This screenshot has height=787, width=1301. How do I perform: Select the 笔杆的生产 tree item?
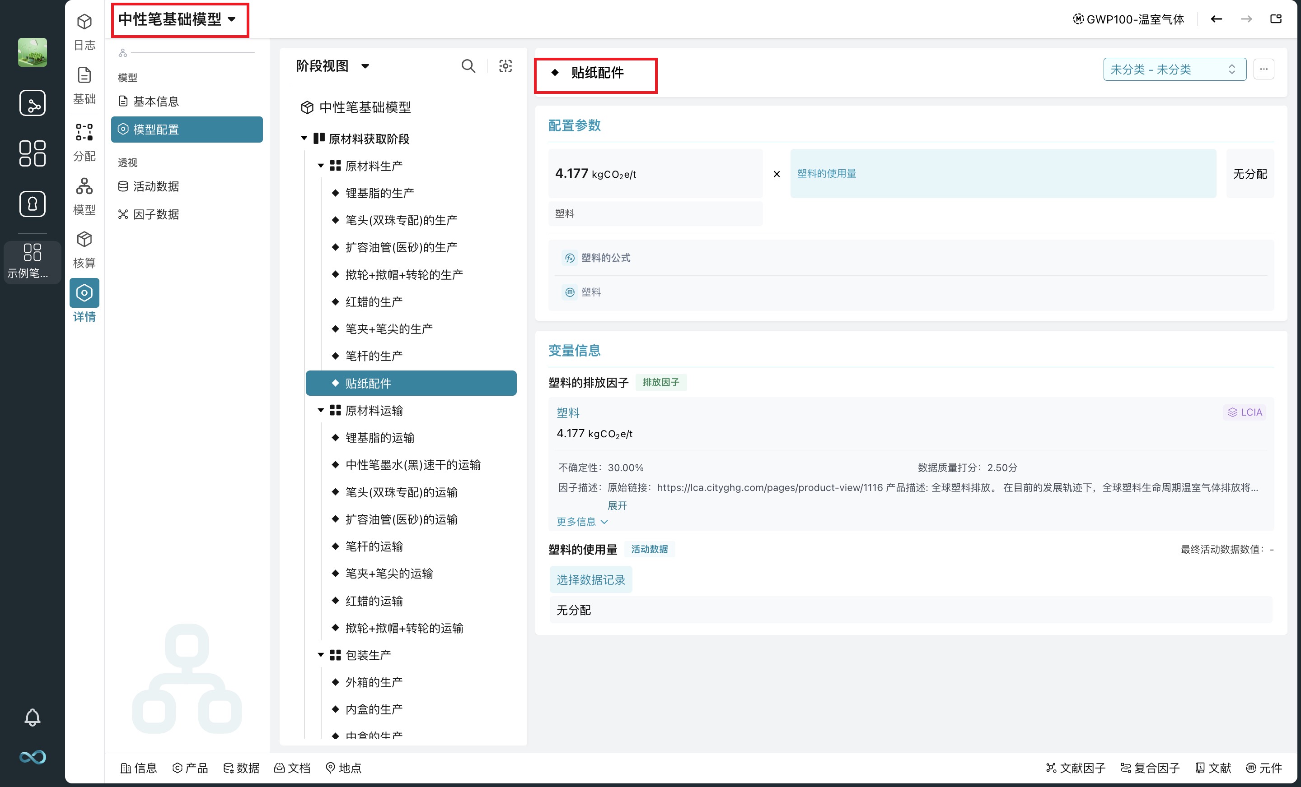tap(373, 356)
